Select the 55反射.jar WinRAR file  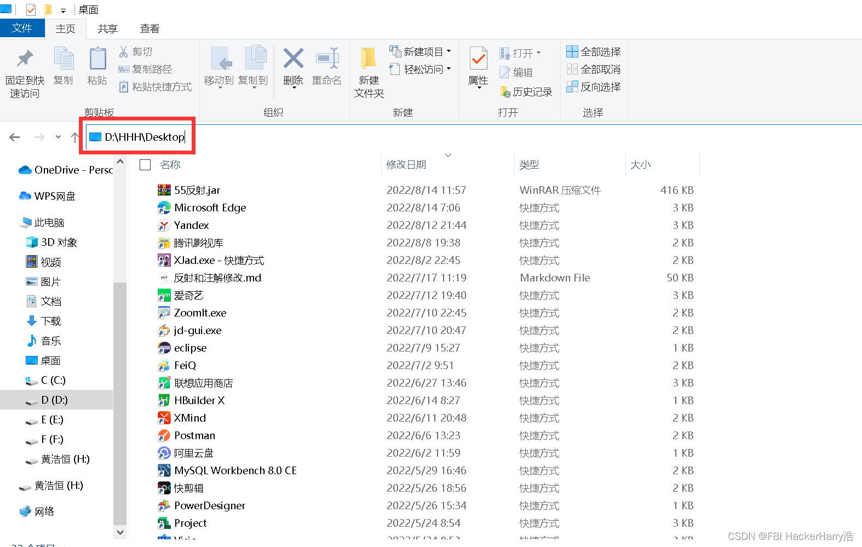[197, 190]
